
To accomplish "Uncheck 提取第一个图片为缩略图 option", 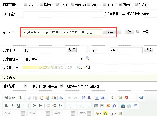I will click(x=61, y=86).
